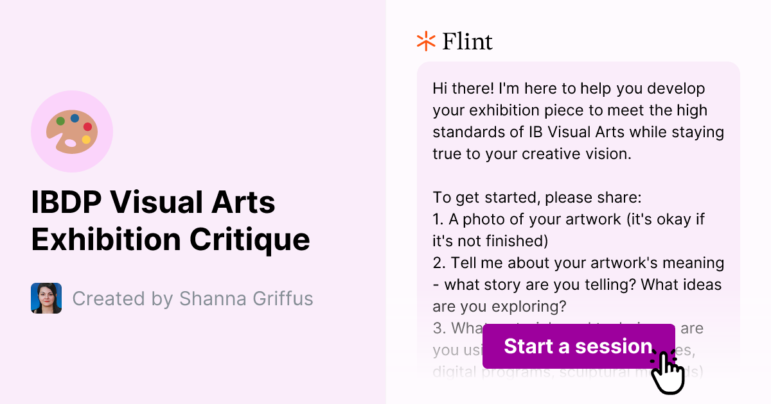This screenshot has width=771, height=404.
Task: Click Shanna Griffus's profile photo
Action: pos(45,298)
